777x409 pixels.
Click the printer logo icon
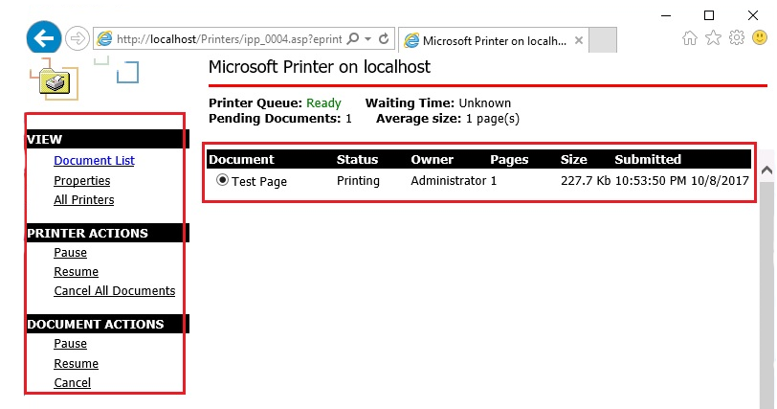click(x=55, y=81)
